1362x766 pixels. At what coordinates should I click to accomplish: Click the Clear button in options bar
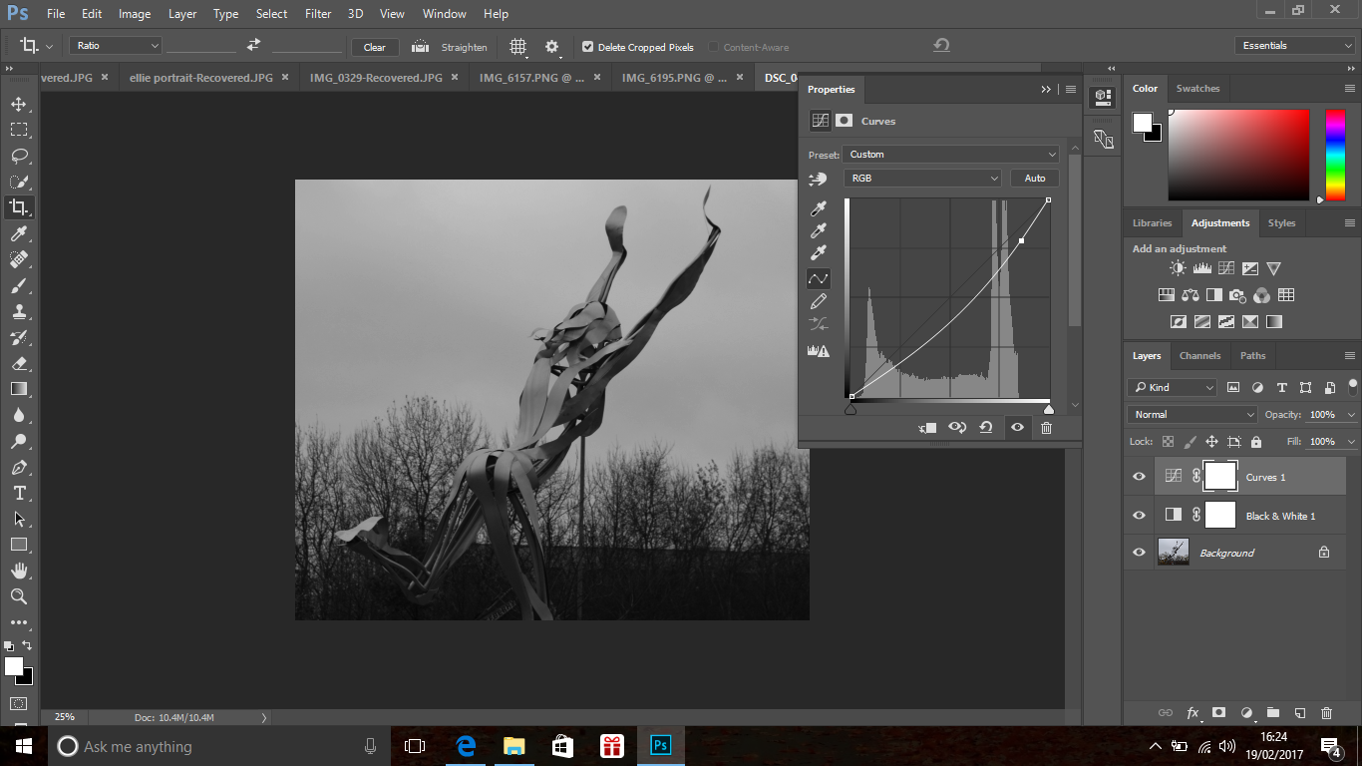point(375,47)
